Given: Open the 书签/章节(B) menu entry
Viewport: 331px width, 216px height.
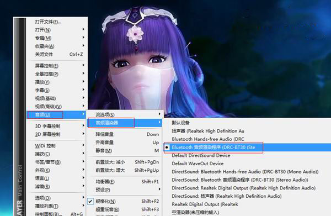Looking at the screenshot, I should [x=57, y=162].
